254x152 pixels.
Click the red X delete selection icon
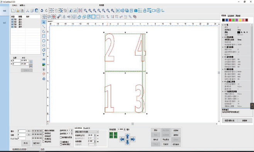coord(54,17)
